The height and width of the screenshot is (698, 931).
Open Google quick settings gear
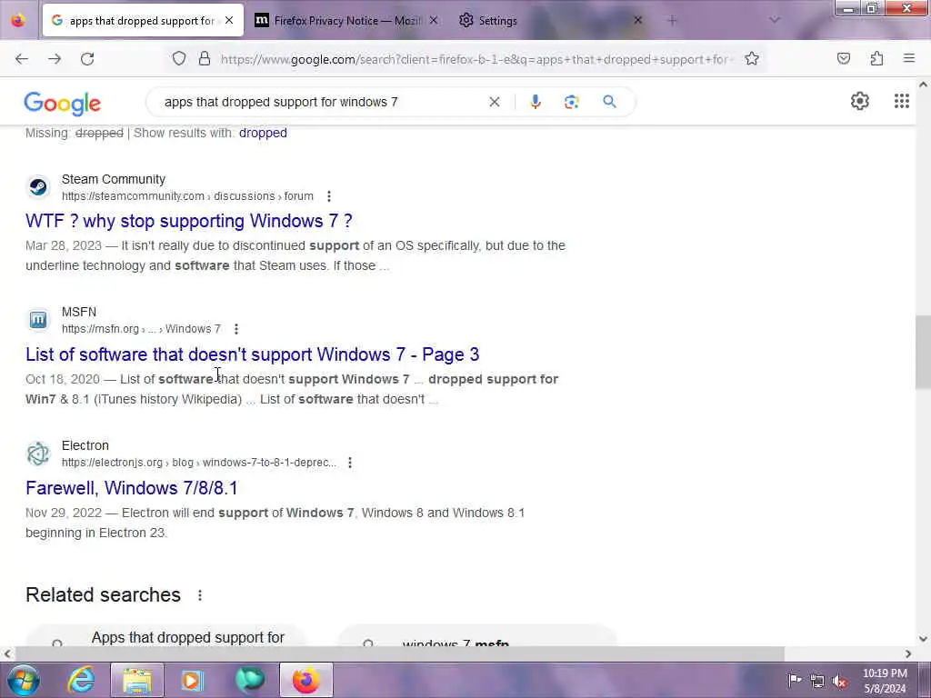[x=860, y=102]
